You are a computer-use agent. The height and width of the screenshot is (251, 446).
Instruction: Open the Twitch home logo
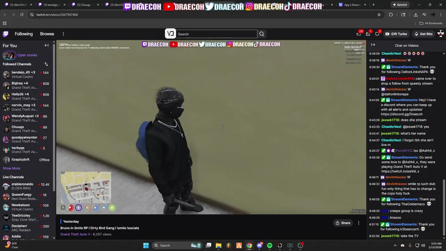tap(6, 34)
